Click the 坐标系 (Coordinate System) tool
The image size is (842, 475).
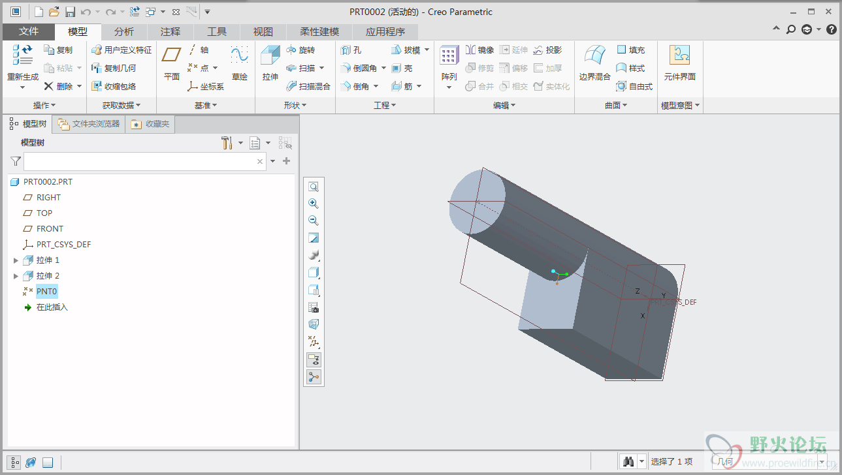pos(206,86)
